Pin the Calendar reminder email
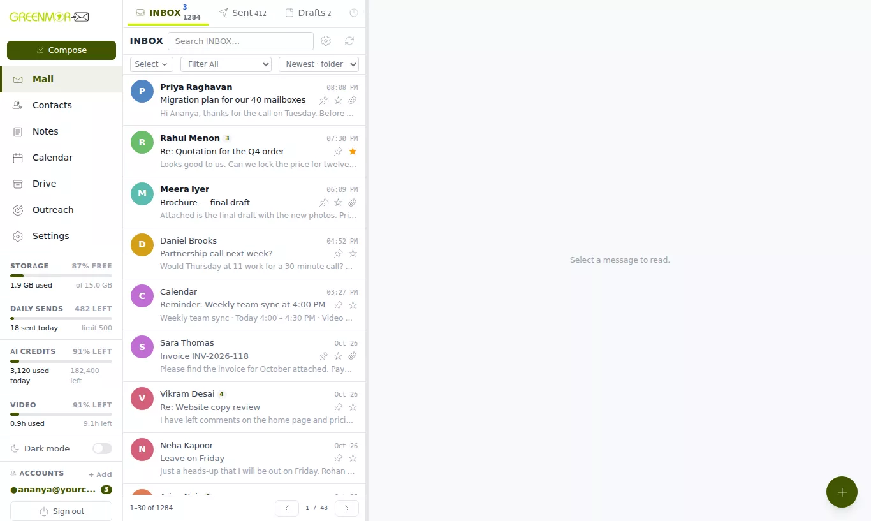 [x=338, y=305]
